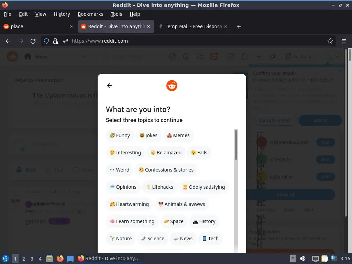Bookmark this page with star icon
Image resolution: width=352 pixels, height=264 pixels.
click(x=330, y=41)
